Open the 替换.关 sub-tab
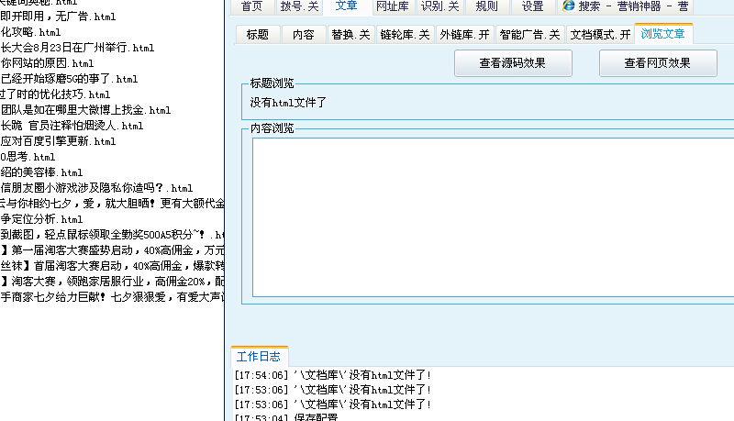734x421 pixels. point(350,35)
